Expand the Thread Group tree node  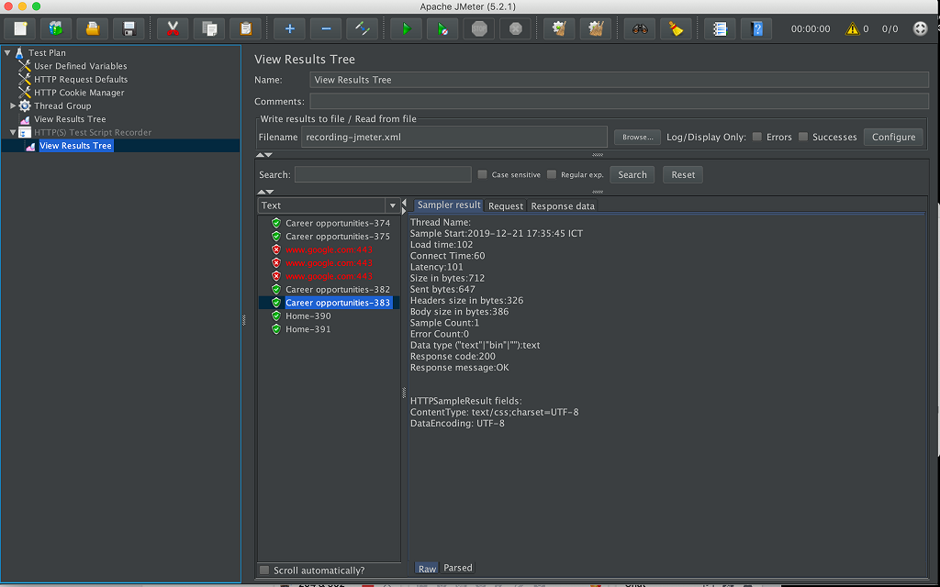(x=13, y=105)
